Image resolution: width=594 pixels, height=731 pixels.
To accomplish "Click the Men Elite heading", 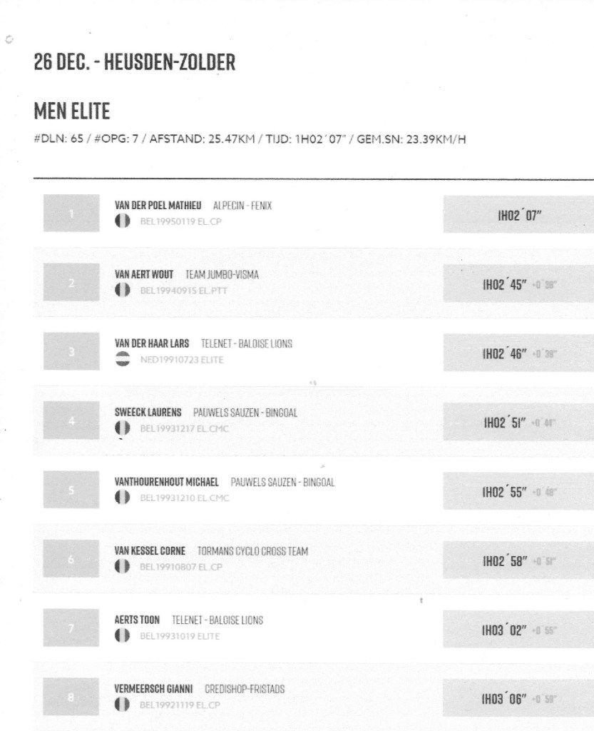I will point(72,111).
